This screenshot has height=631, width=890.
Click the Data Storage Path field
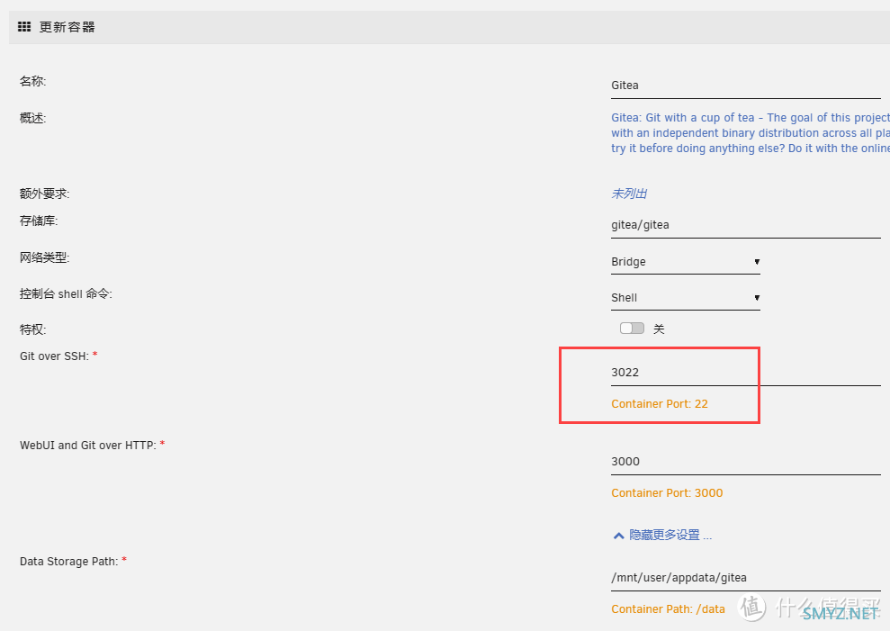[746, 578]
